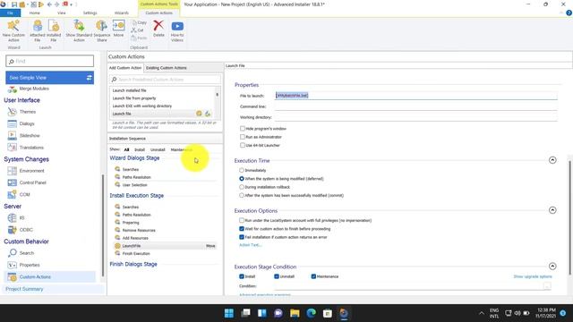Enable Hide program's window checkbox

pos(243,129)
